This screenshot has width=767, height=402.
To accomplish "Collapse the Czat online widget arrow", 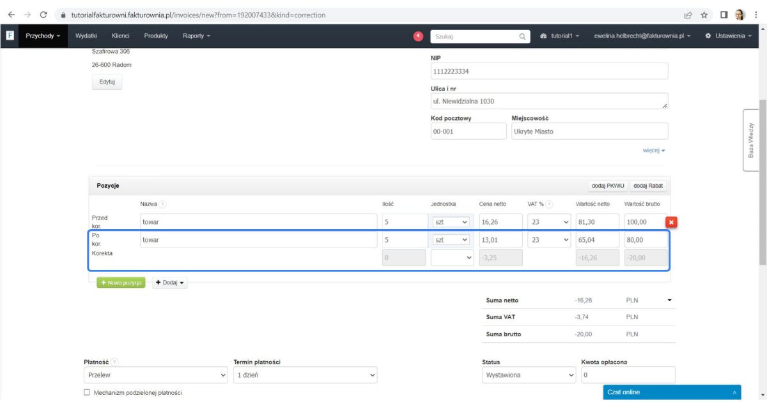I will [734, 392].
